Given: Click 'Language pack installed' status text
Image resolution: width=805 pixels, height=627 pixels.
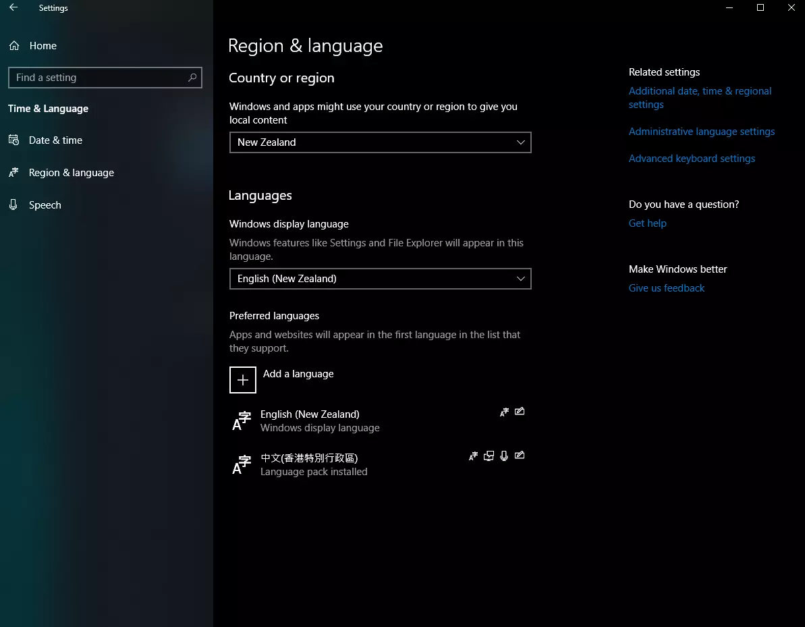Looking at the screenshot, I should (314, 471).
